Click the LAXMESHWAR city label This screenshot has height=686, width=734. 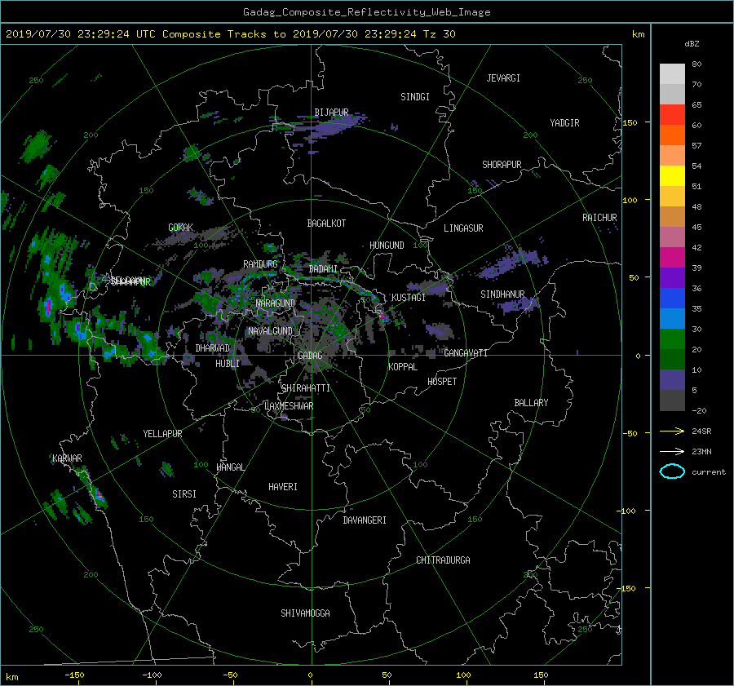click(x=289, y=406)
